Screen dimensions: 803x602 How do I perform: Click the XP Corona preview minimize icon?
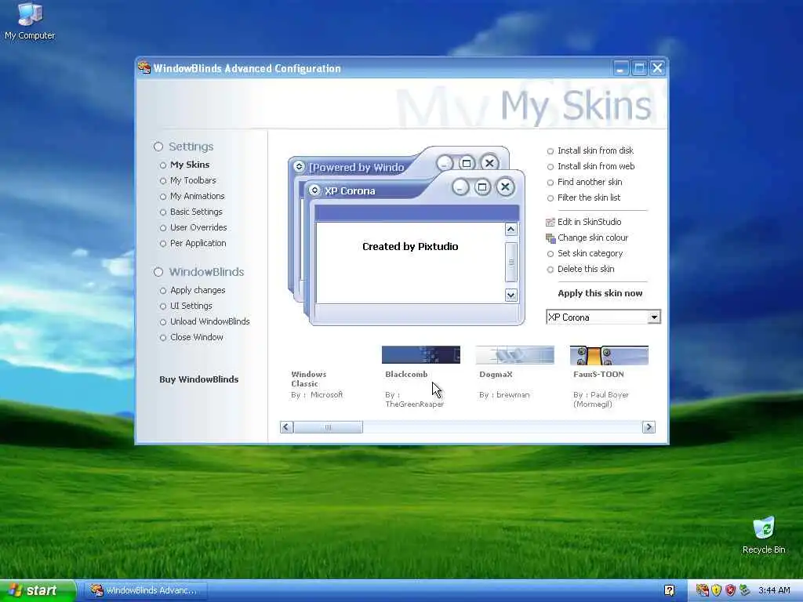(x=460, y=187)
